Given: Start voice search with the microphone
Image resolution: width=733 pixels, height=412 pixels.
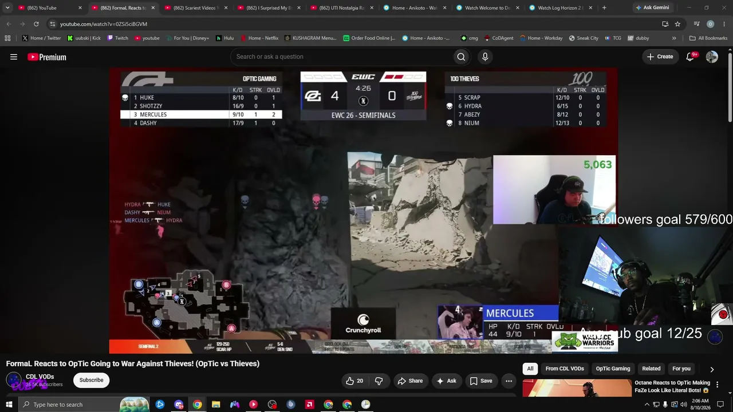Looking at the screenshot, I should click(485, 57).
